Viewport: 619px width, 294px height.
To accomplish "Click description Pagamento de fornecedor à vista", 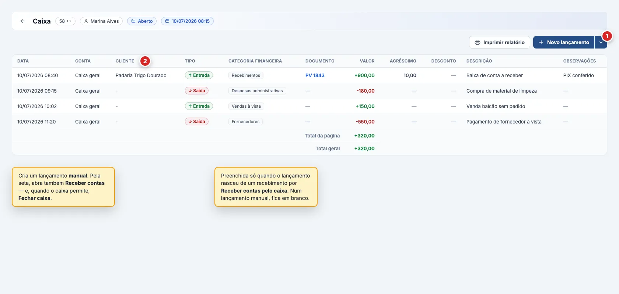I will (504, 122).
